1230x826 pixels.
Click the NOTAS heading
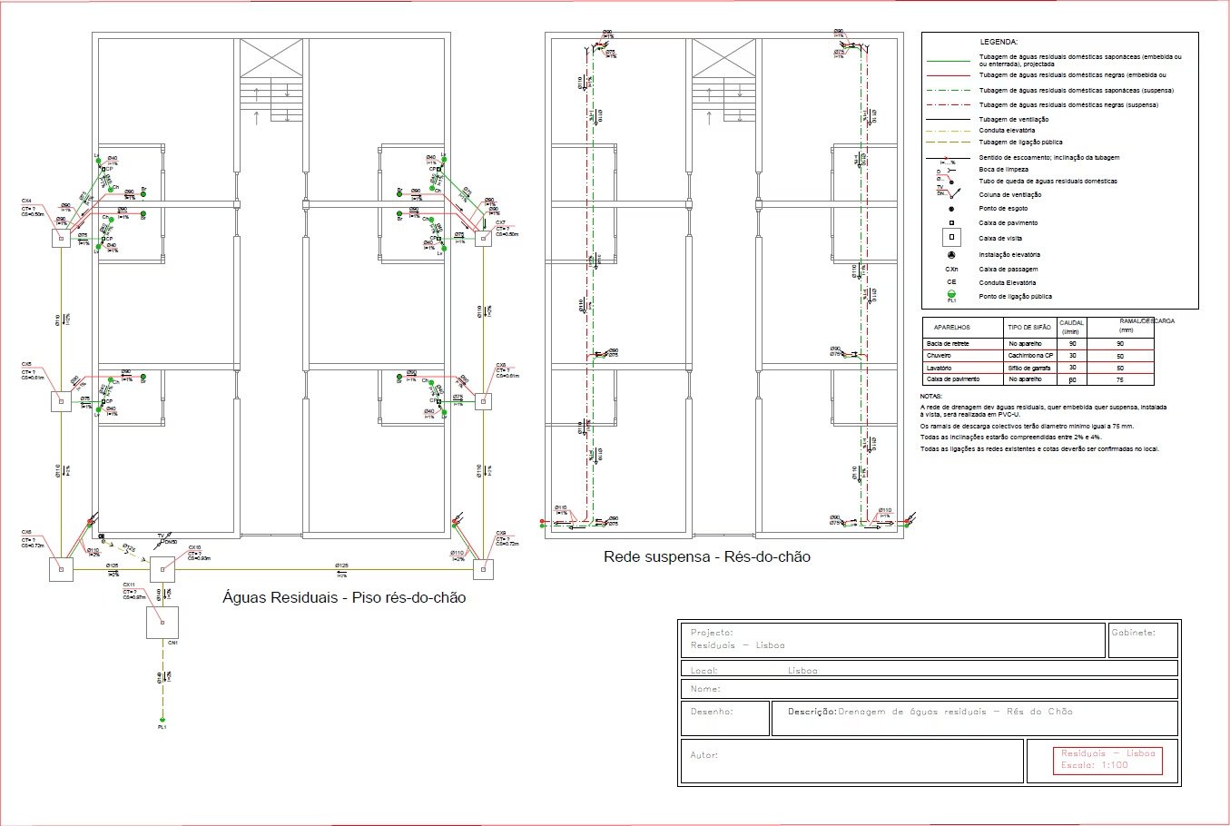point(931,397)
